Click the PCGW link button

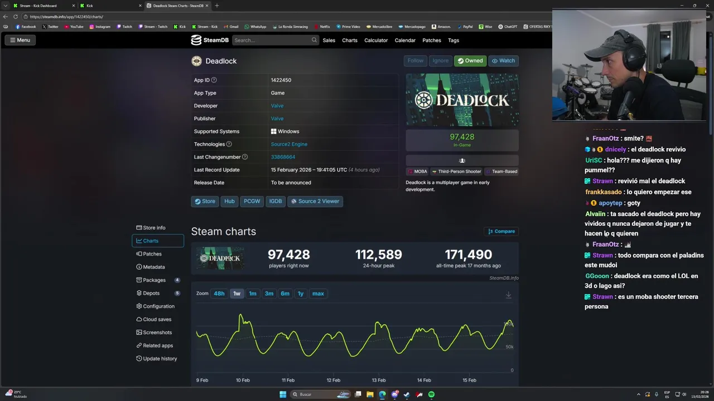point(252,201)
